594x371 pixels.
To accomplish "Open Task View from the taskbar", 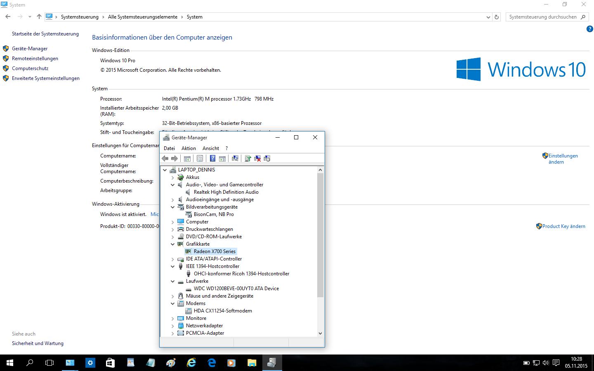I will point(49,363).
